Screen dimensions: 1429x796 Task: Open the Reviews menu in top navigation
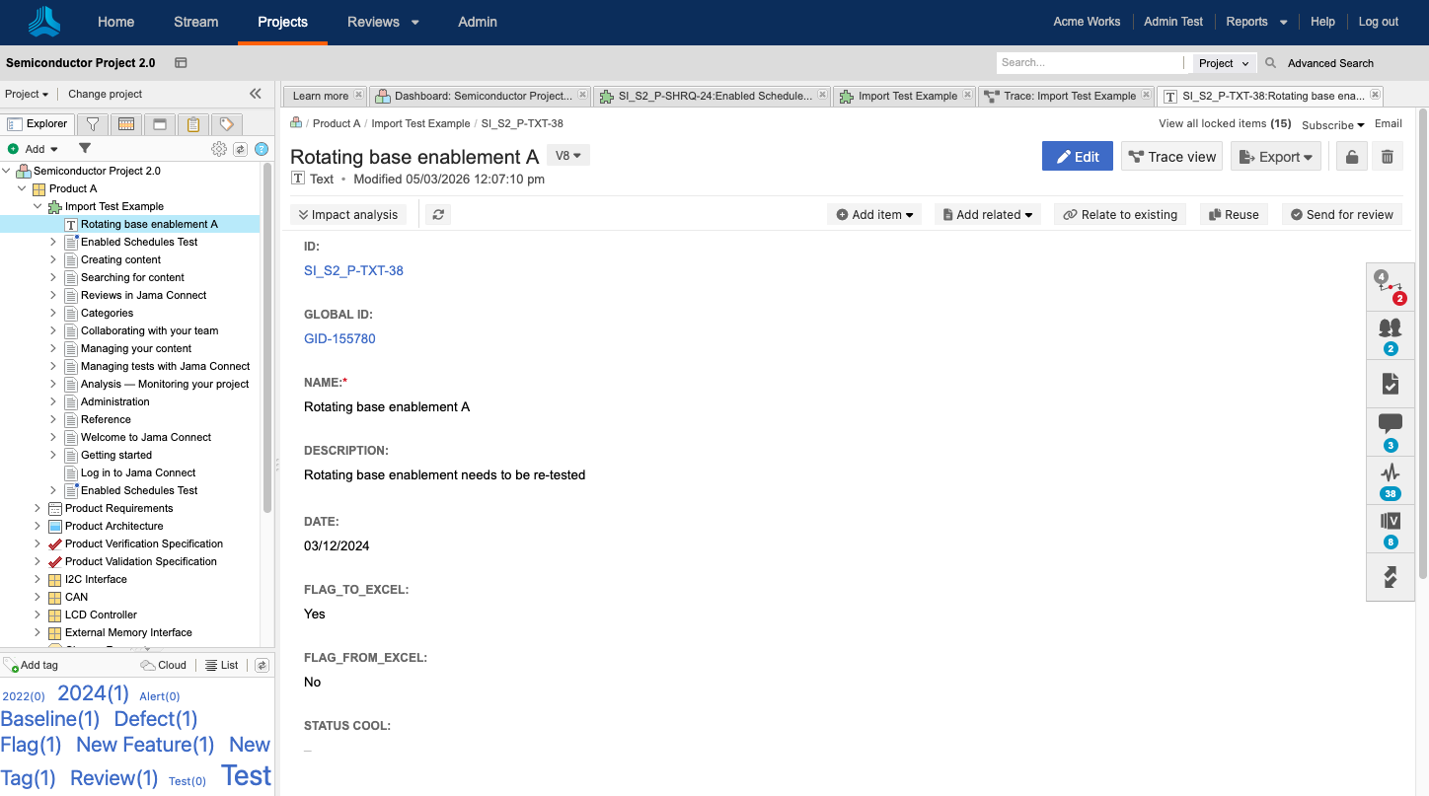[383, 22]
